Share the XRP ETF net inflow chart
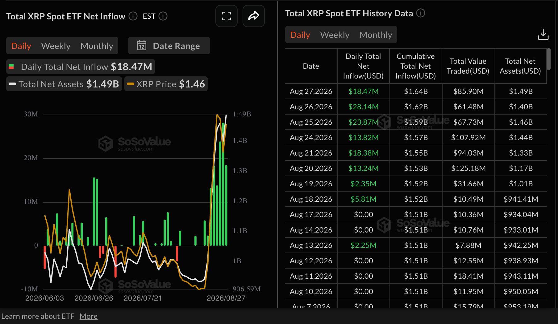558x324 pixels. tap(254, 16)
